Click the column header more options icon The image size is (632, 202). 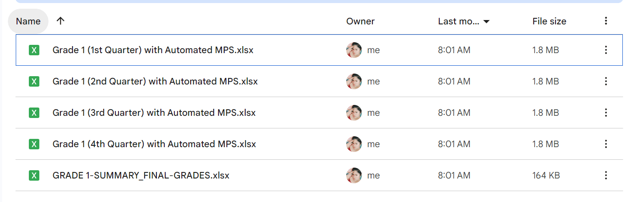pos(606,21)
